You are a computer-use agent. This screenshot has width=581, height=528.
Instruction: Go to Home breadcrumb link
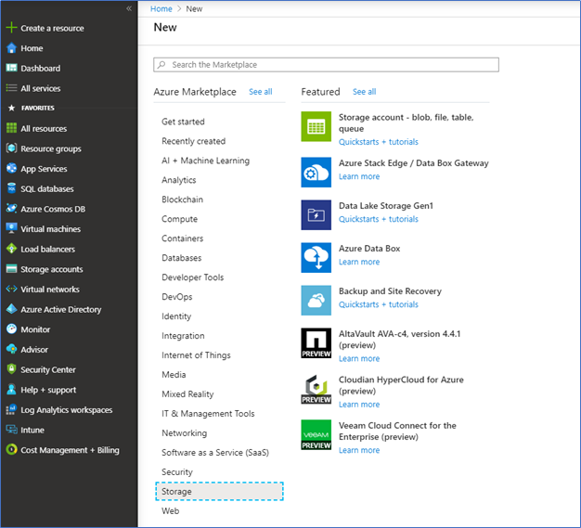(161, 9)
